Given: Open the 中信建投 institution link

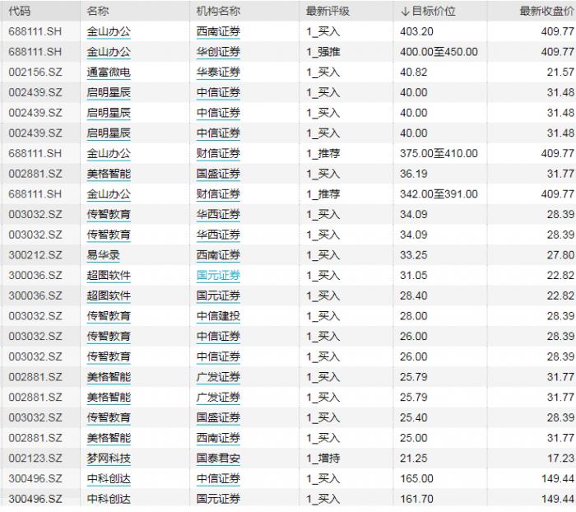Looking at the screenshot, I should 218,316.
